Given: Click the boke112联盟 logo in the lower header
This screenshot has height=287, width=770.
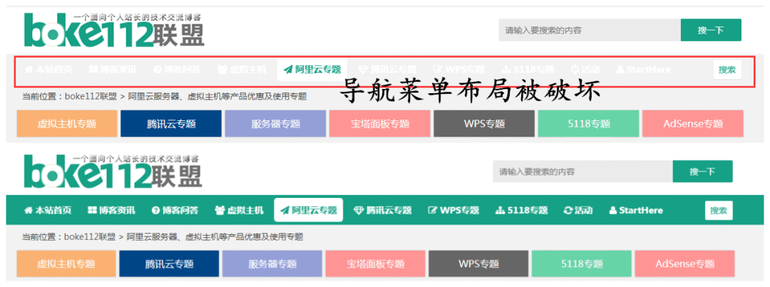Looking at the screenshot, I should [x=113, y=171].
